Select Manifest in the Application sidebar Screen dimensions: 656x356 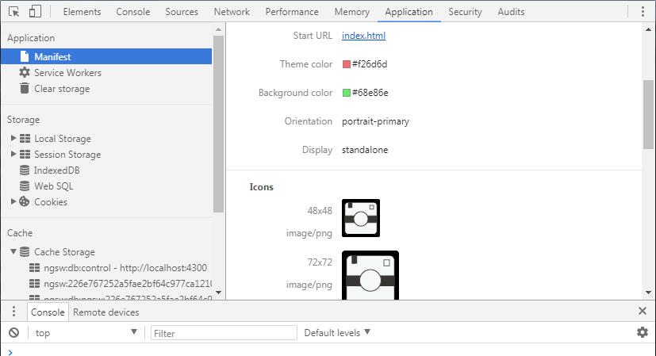click(x=106, y=56)
